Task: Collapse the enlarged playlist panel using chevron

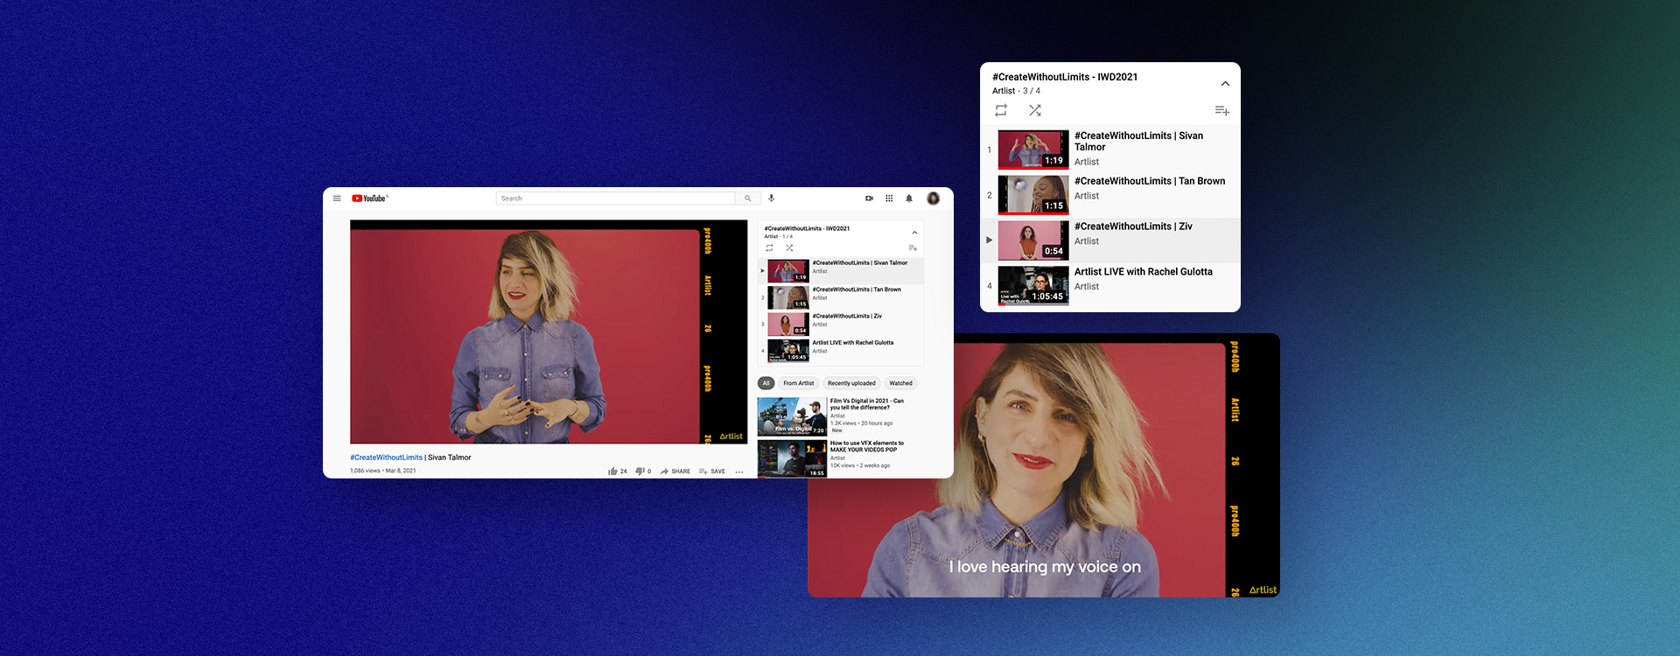Action: pyautogui.click(x=1225, y=84)
